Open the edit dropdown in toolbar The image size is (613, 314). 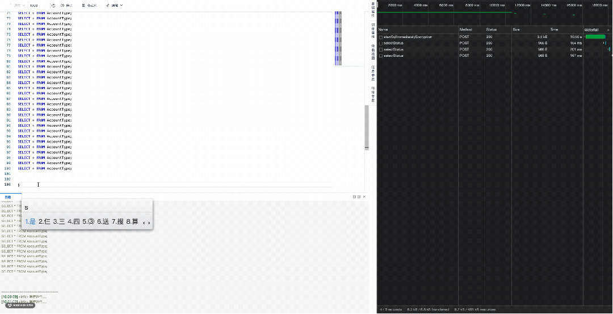[115, 6]
